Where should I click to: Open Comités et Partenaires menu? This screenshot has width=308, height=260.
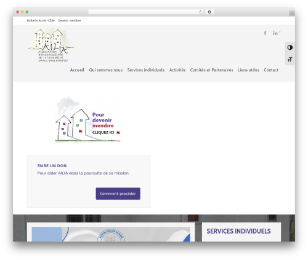211,70
